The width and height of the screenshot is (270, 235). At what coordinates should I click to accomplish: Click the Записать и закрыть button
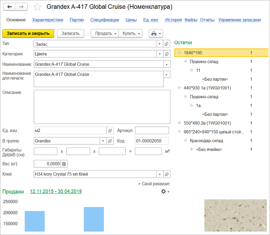tap(28, 33)
